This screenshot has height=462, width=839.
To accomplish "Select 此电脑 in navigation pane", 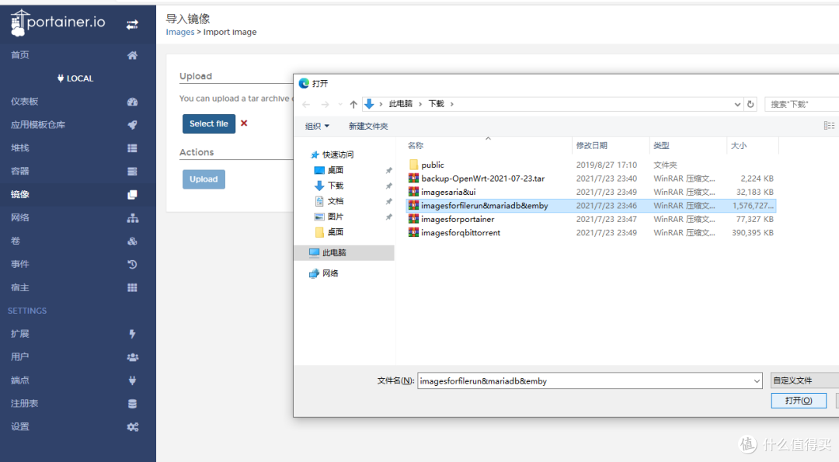I will pyautogui.click(x=328, y=252).
